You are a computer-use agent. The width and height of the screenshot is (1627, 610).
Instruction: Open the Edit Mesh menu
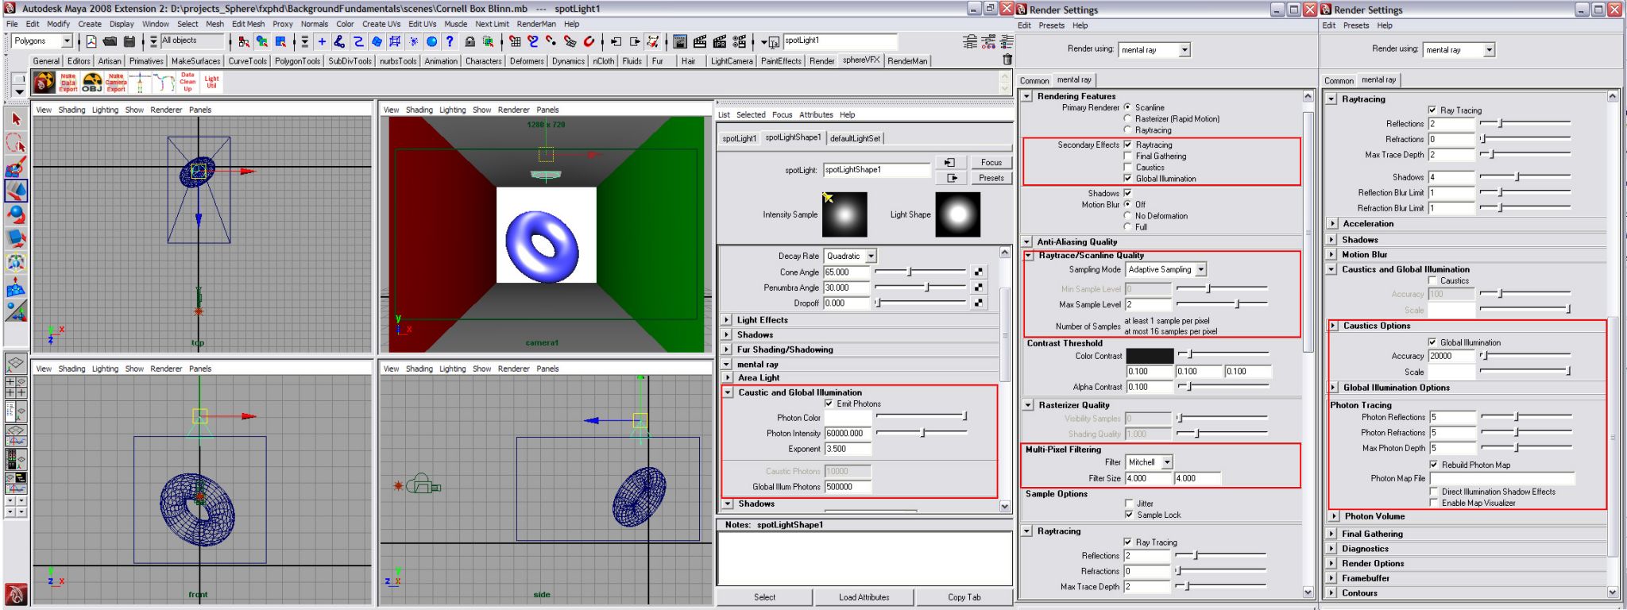248,24
